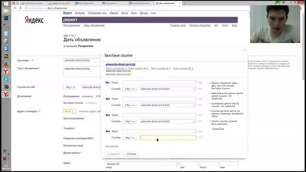Click the reload page icon
Screen dimensions: 306x172
coord(26,8)
